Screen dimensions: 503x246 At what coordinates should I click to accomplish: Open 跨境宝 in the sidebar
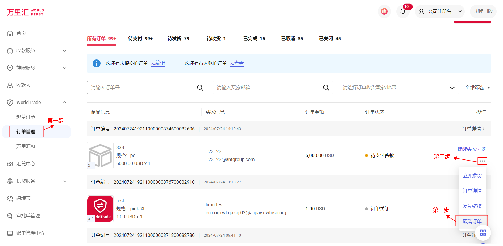pos(23,199)
